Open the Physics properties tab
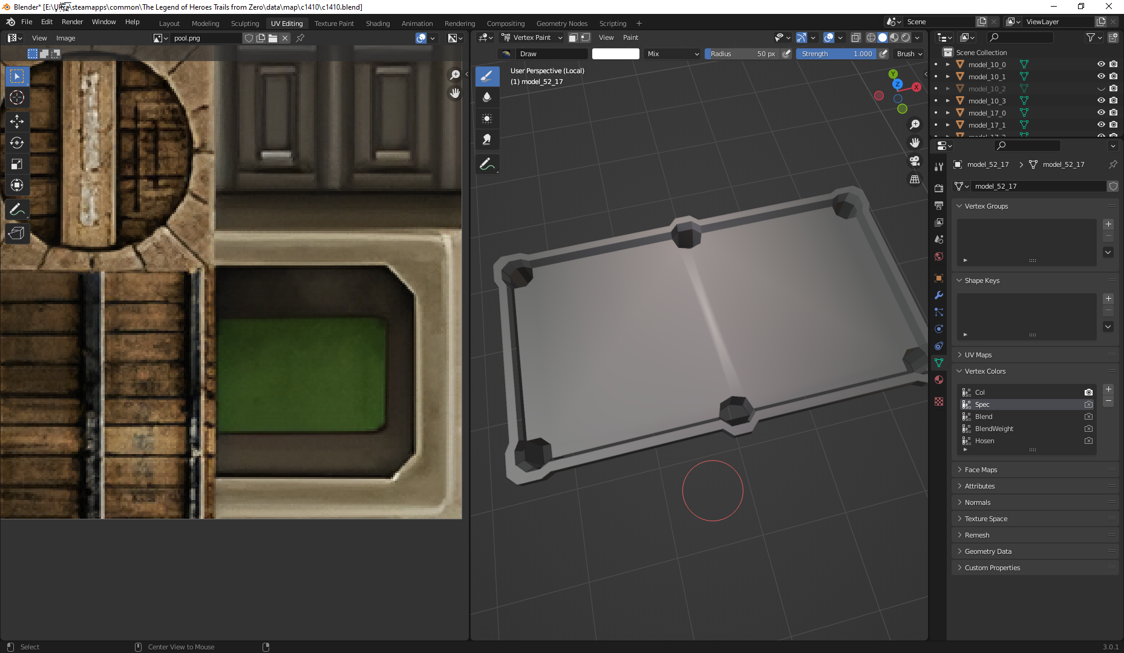 coord(939,329)
